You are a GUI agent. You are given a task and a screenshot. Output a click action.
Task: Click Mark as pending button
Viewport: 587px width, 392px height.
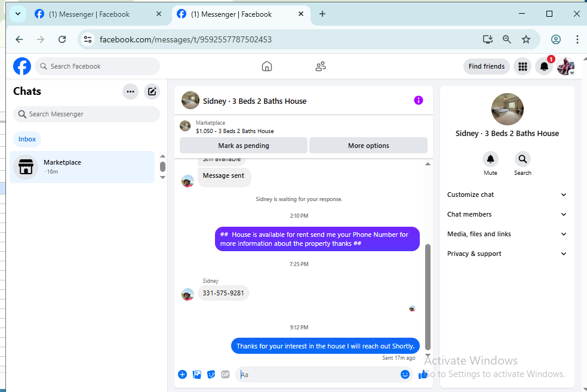243,146
